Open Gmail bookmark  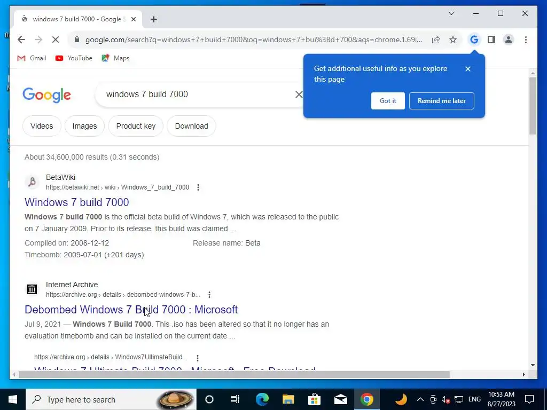[x=32, y=58]
